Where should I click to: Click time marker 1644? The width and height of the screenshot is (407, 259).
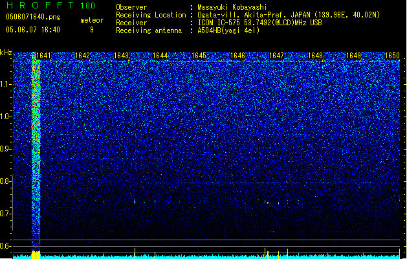[160, 56]
